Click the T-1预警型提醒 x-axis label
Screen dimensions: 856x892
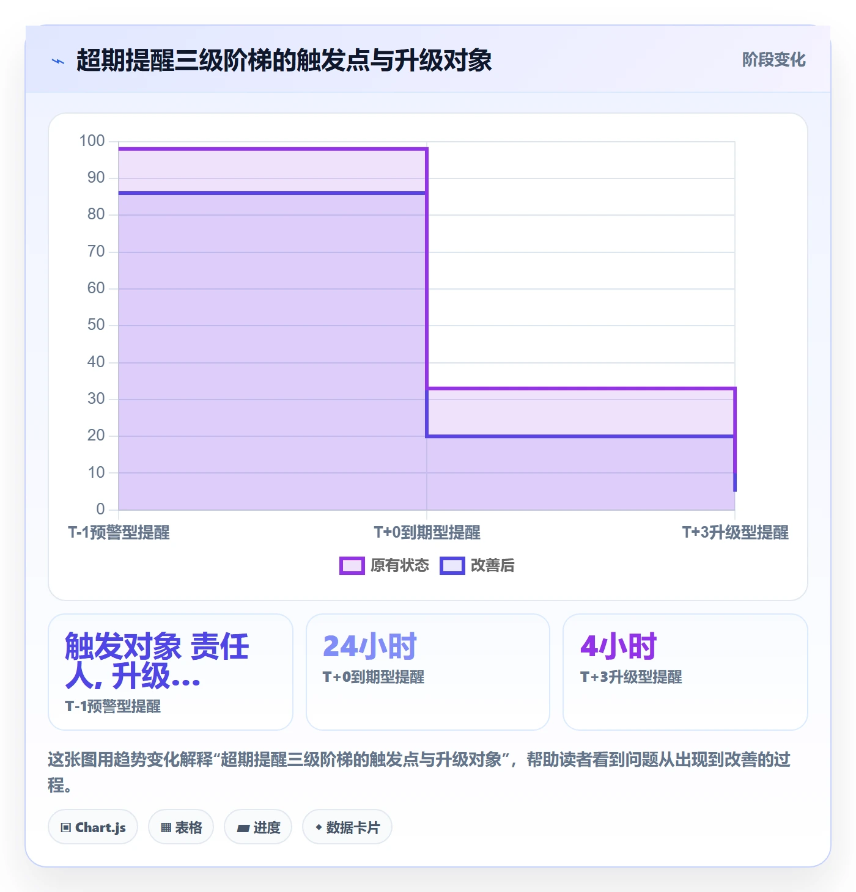tap(119, 533)
